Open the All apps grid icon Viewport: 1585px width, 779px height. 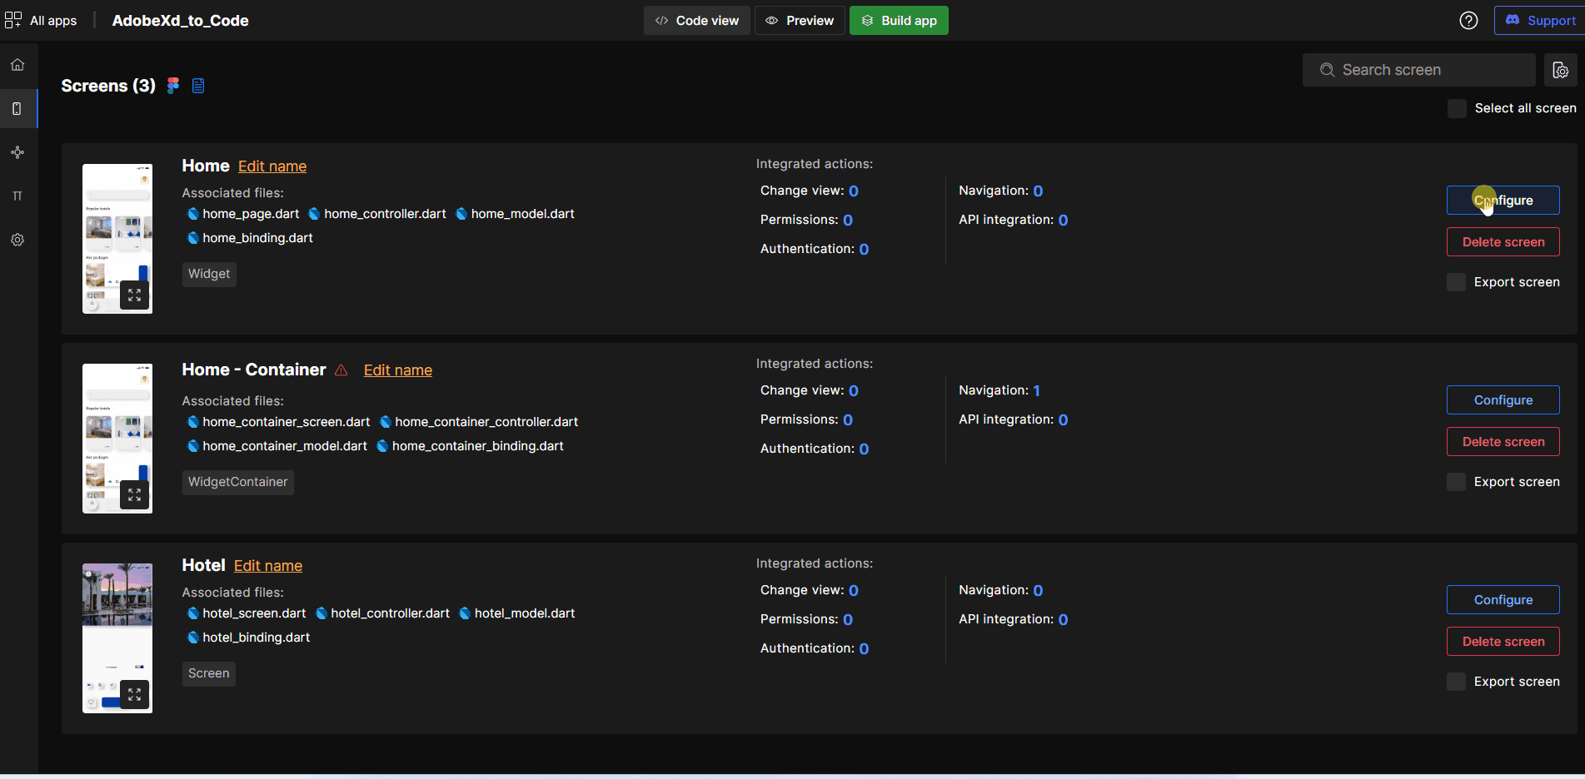tap(13, 20)
